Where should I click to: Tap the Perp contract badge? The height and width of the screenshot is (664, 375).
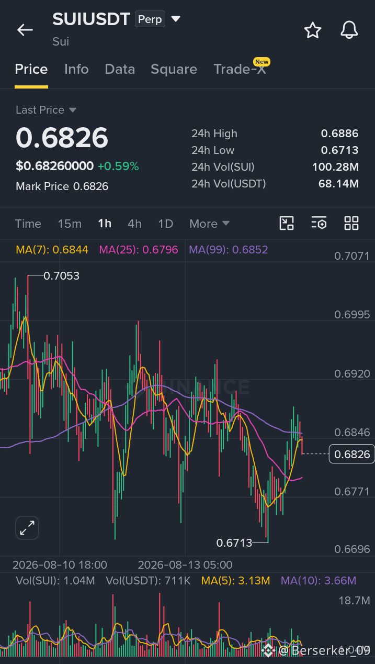(150, 19)
